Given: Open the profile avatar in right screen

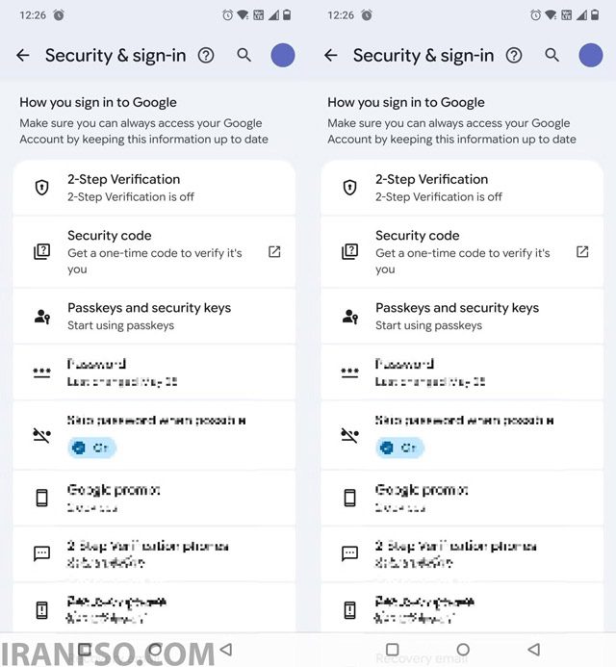Looking at the screenshot, I should (590, 55).
